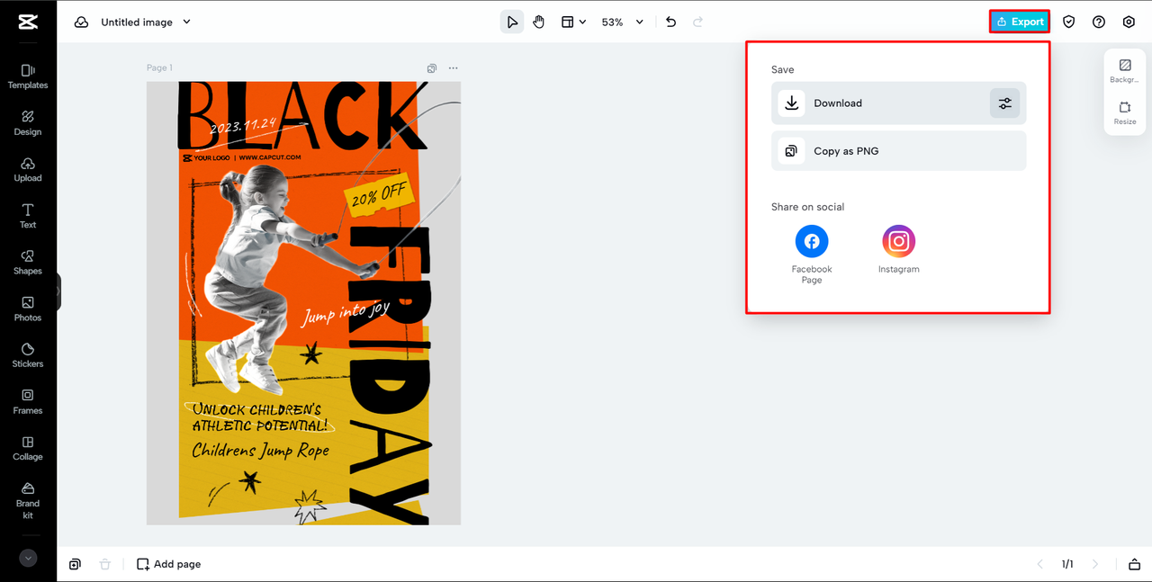The width and height of the screenshot is (1152, 582).
Task: Expand more sidebar items with down arrow
Action: click(28, 558)
